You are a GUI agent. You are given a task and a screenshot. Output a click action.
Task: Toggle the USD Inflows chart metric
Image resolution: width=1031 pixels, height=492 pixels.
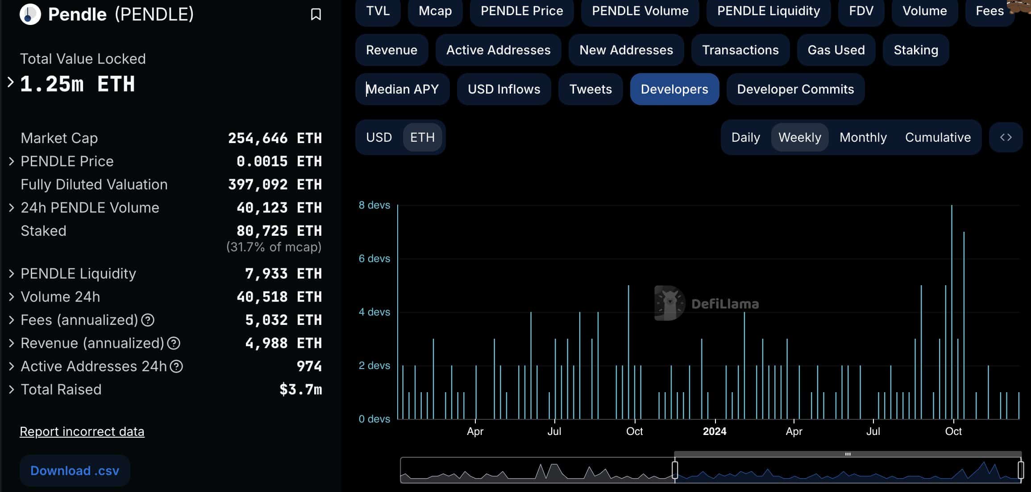point(504,89)
